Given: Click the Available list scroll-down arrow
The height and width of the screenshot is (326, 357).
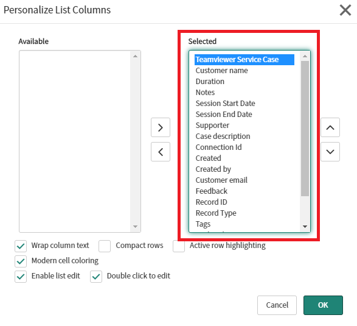Looking at the screenshot, I should click(135, 227).
